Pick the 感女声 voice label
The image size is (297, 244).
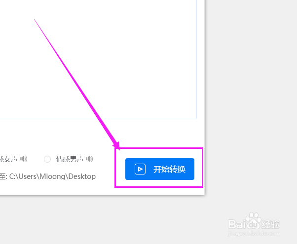click(9, 159)
